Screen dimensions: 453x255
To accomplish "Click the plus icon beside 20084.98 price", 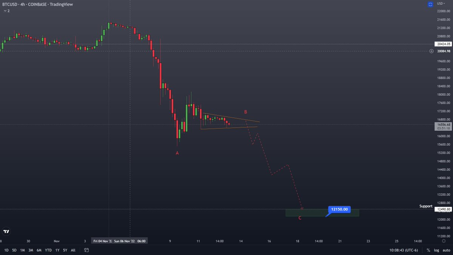I will [431, 51].
